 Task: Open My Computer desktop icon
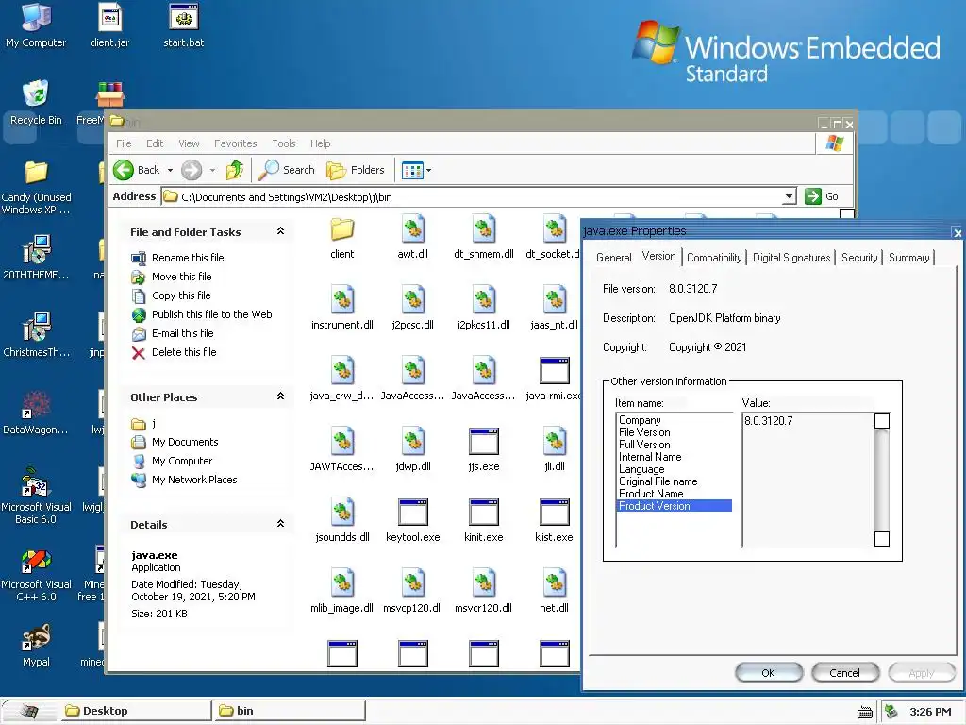36,25
